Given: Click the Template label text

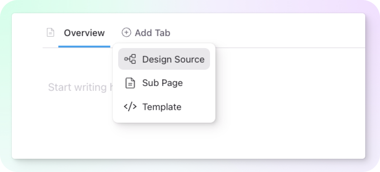Looking at the screenshot, I should pyautogui.click(x=162, y=107).
